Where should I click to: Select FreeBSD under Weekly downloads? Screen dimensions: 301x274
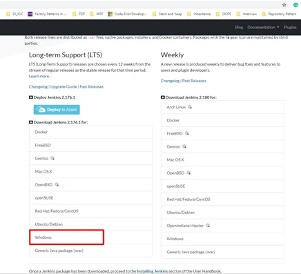pyautogui.click(x=222, y=133)
